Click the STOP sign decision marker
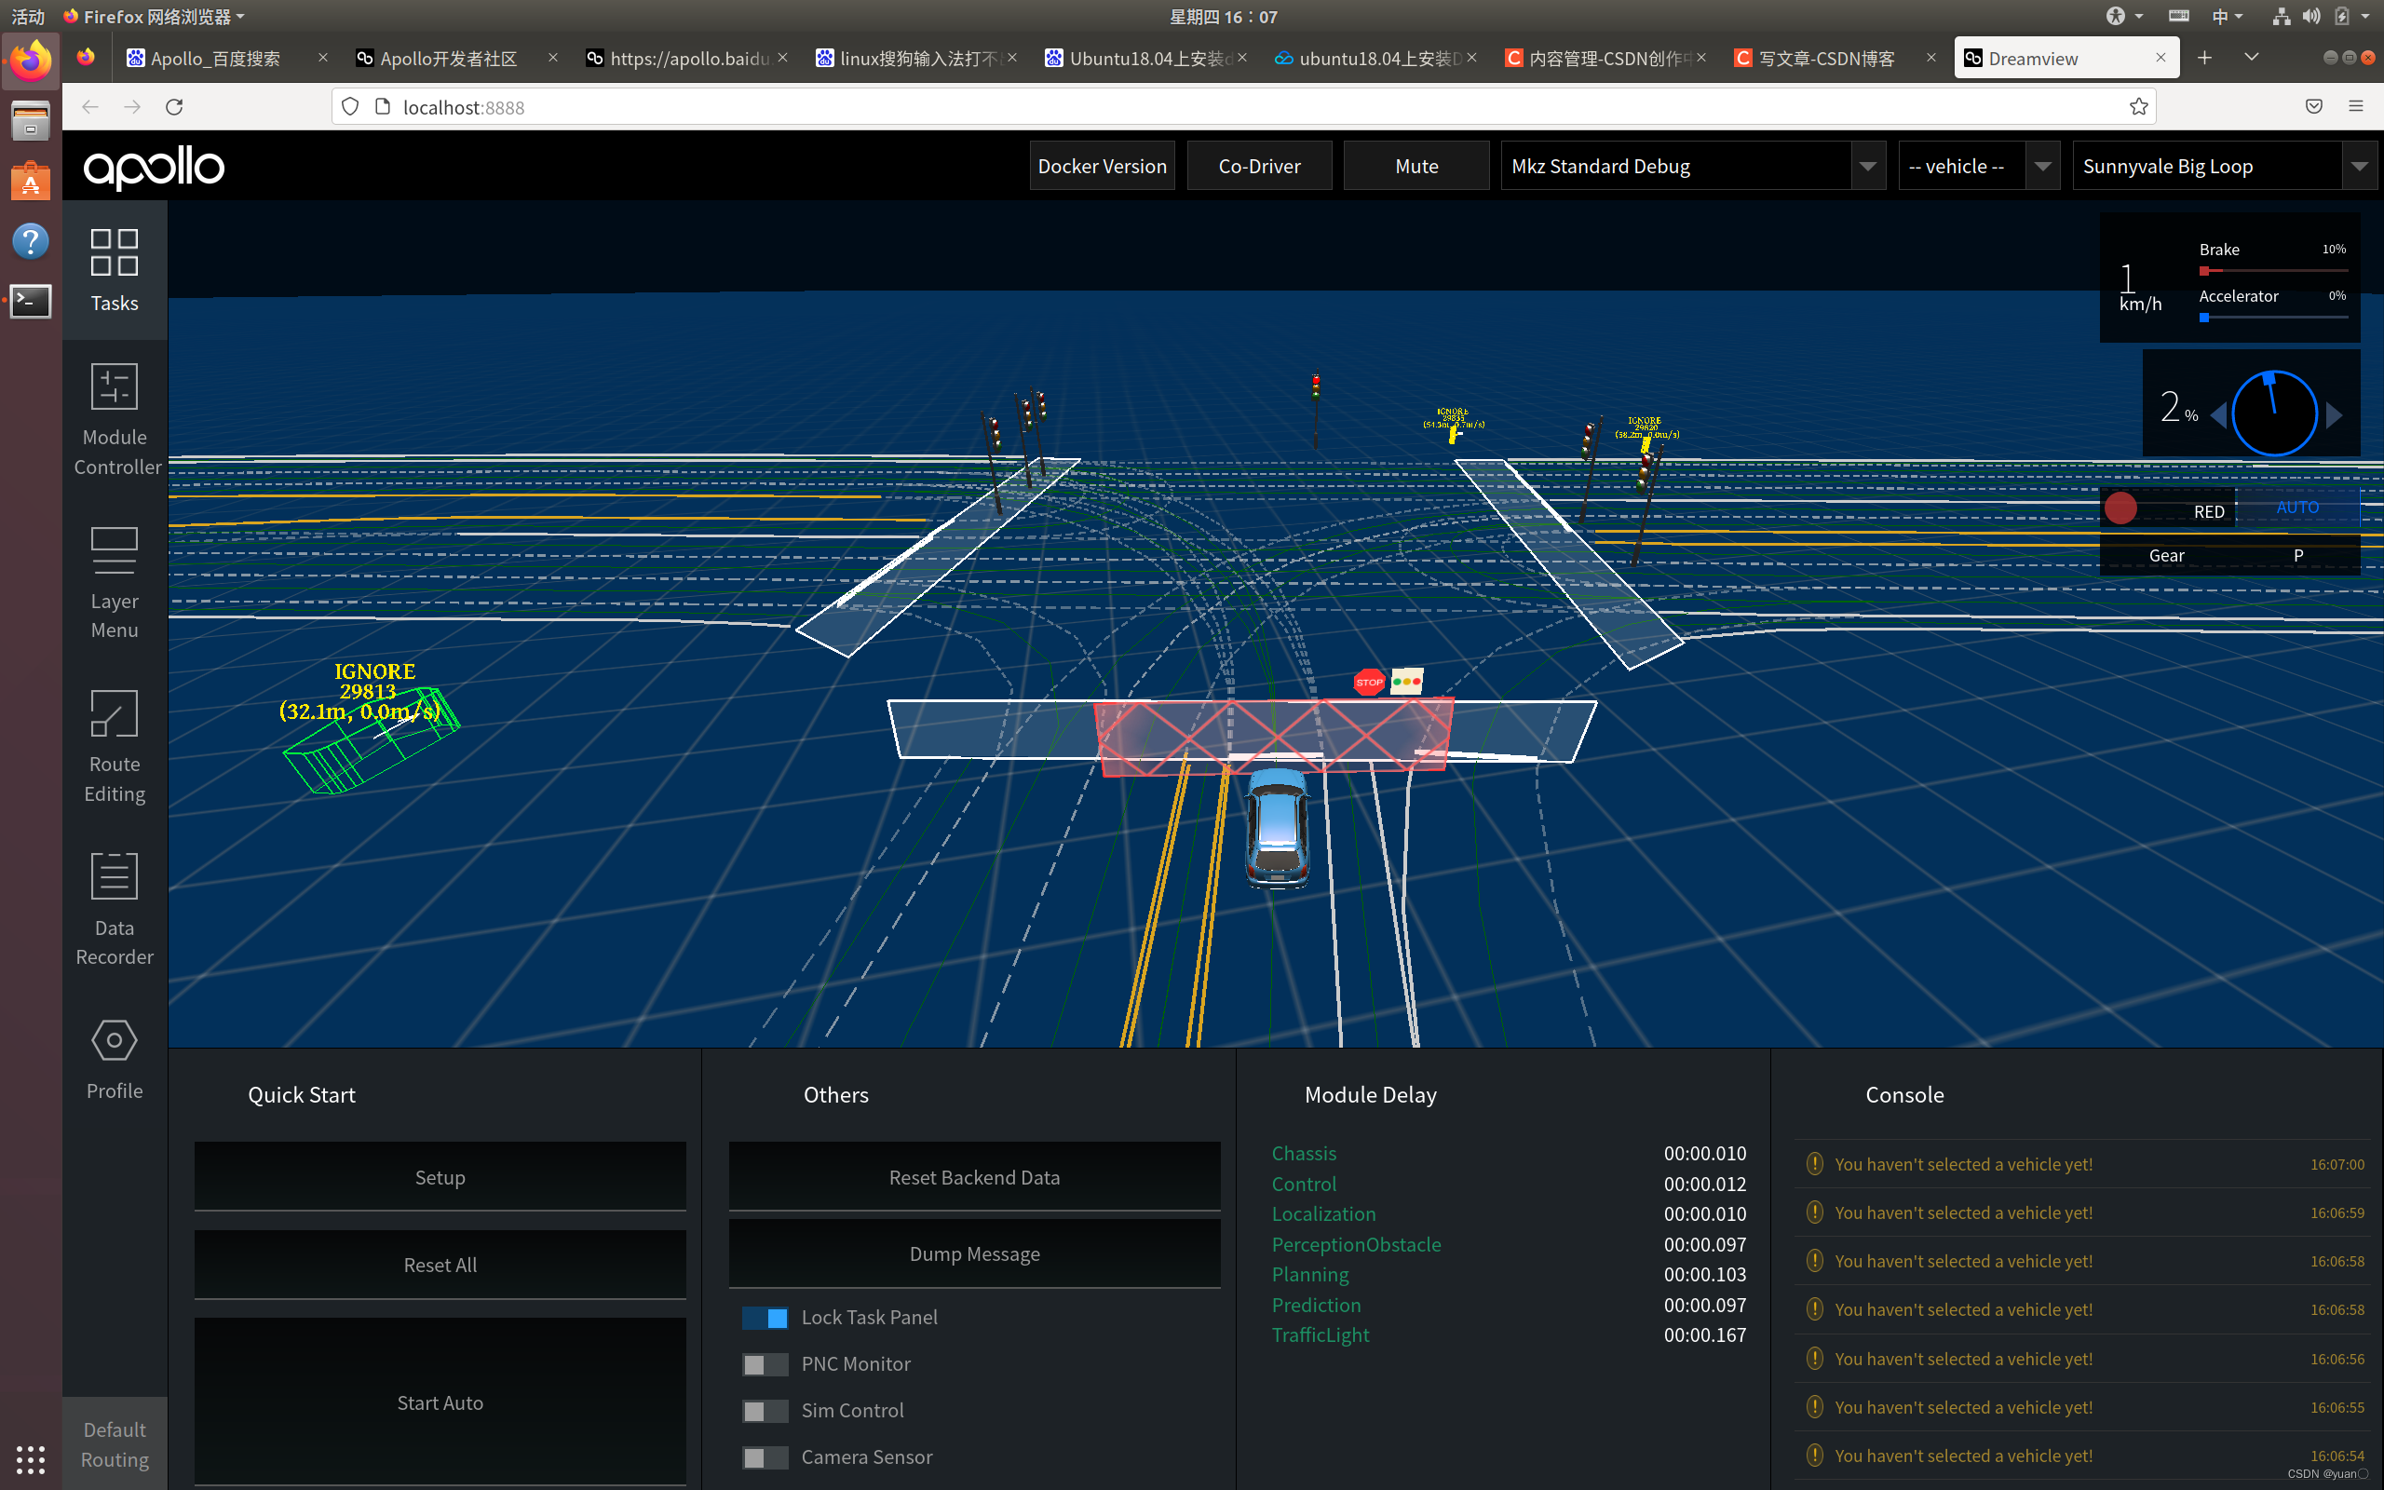 click(1369, 682)
